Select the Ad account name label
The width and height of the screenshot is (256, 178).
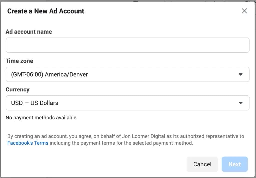click(29, 32)
